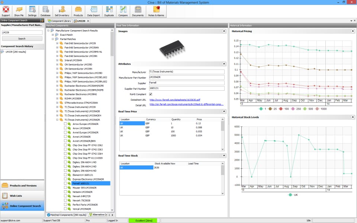Select the UK quantity 10 price row

(x=170, y=127)
